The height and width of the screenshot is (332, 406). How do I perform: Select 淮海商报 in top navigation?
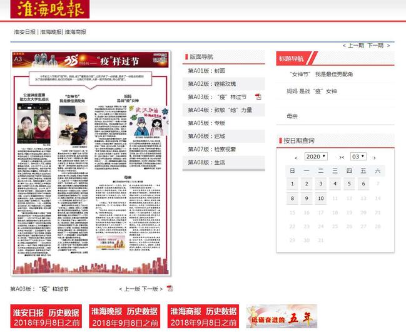click(75, 31)
